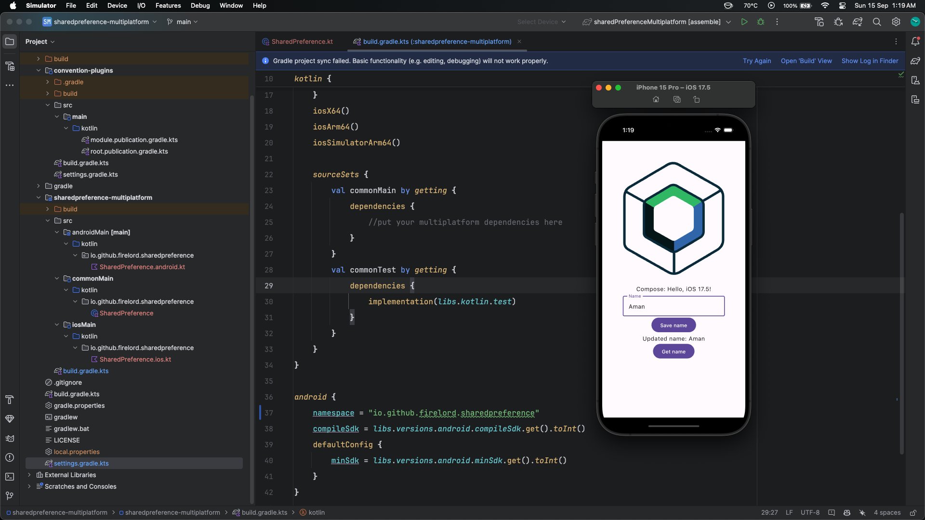Viewport: 925px width, 520px height.
Task: Go to Simulator home screen via home icon
Action: 656,99
